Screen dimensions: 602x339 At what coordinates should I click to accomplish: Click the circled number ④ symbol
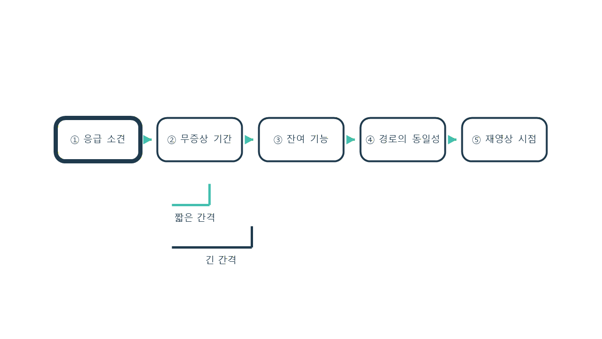tap(370, 140)
